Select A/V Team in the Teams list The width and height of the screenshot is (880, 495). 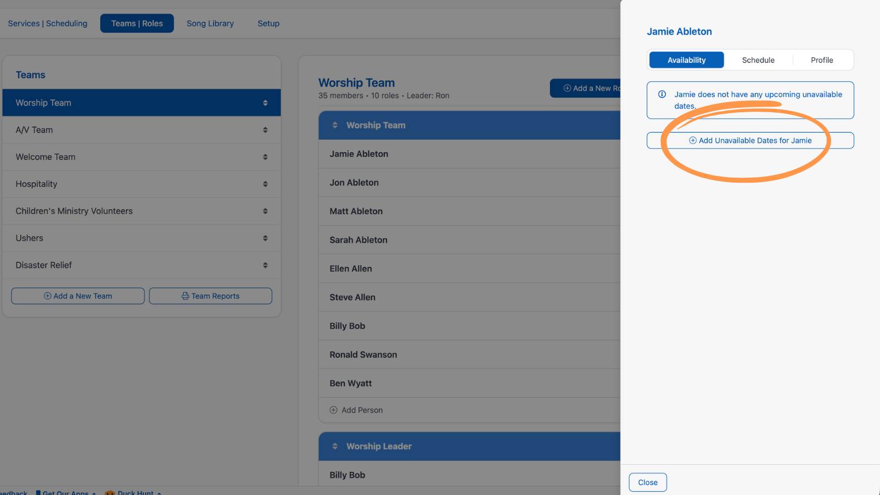click(141, 130)
